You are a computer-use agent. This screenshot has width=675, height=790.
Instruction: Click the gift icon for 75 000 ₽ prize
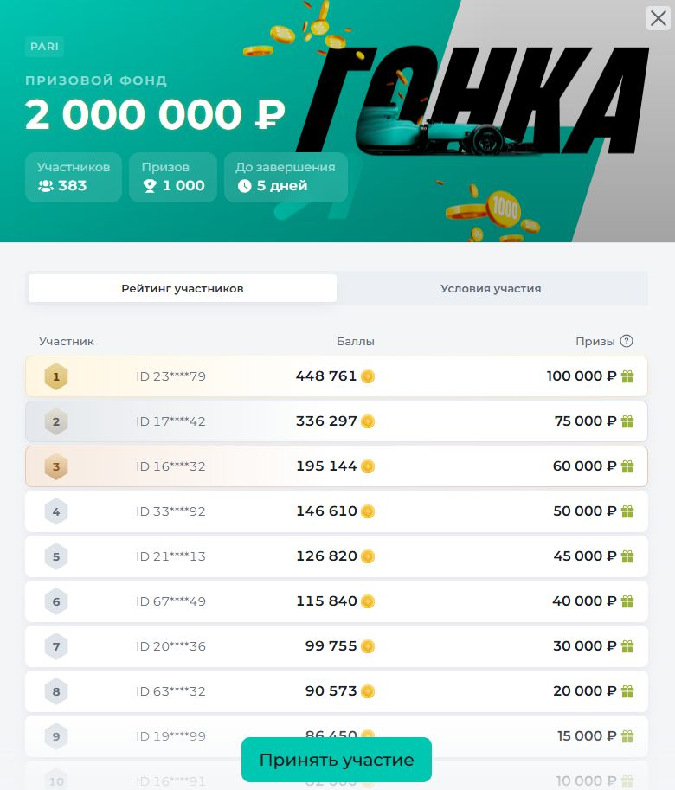627,421
